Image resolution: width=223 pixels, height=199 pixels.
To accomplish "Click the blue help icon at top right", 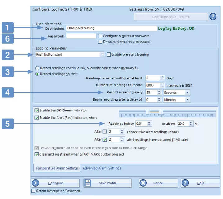I will point(213,17).
